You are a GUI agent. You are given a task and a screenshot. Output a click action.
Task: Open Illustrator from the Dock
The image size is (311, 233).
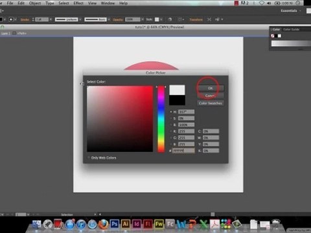pos(126,224)
